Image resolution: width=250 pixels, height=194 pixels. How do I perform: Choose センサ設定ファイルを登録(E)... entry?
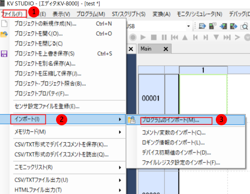[68, 106]
